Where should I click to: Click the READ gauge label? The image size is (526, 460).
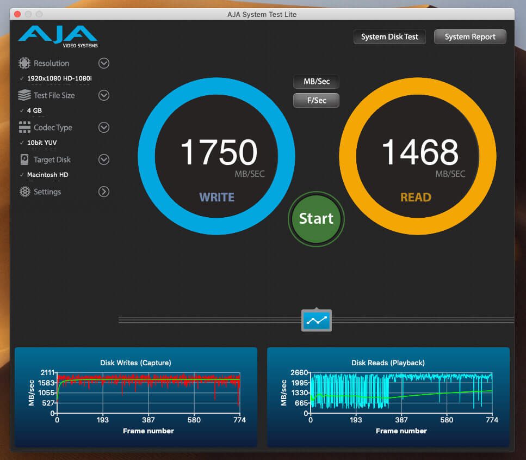click(416, 197)
